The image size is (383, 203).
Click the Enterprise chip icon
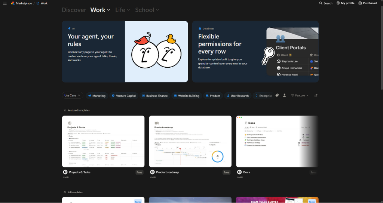click(x=257, y=96)
